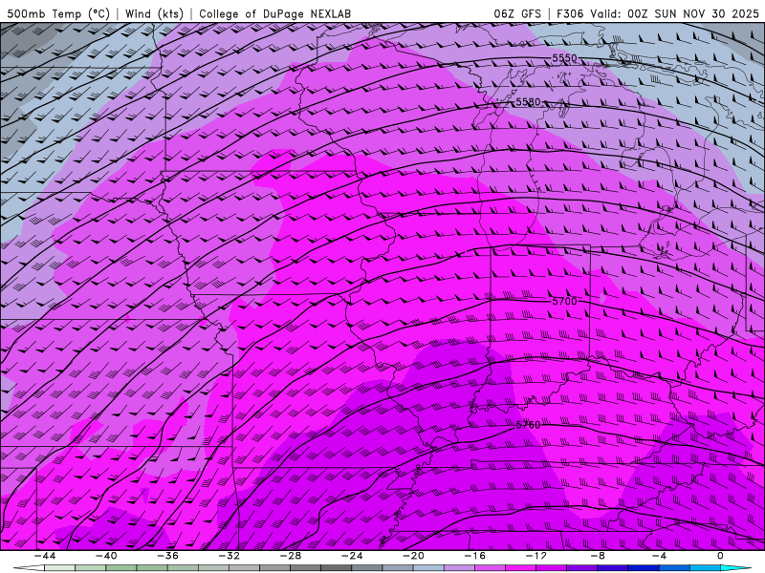Viewport: 765px width, 573px height.
Task: Click the -12 colorbar scale value
Action: (536, 556)
